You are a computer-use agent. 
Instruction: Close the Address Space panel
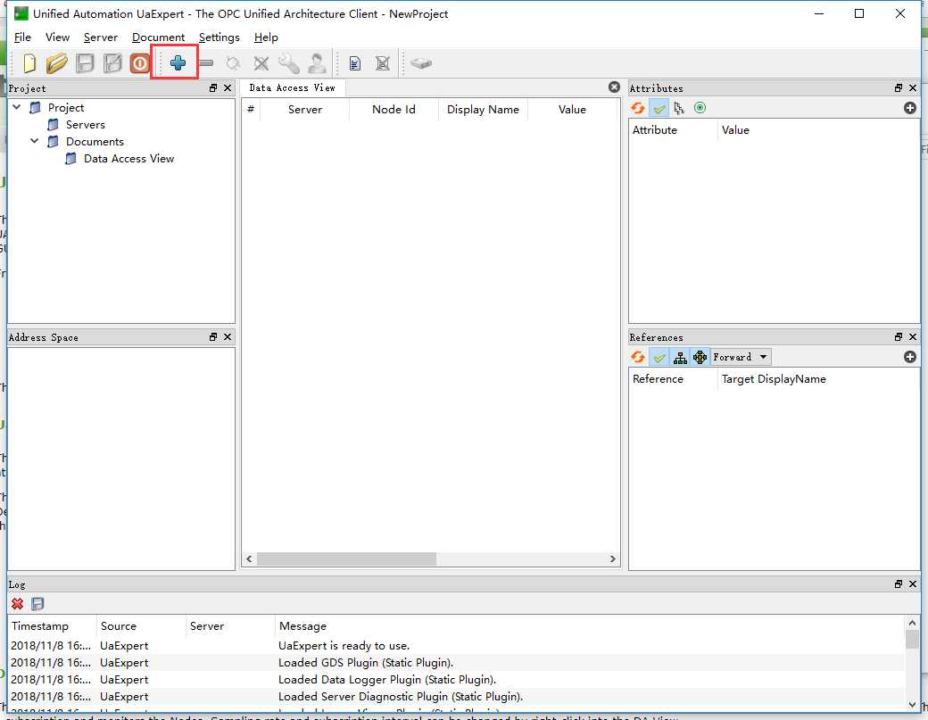tap(228, 336)
